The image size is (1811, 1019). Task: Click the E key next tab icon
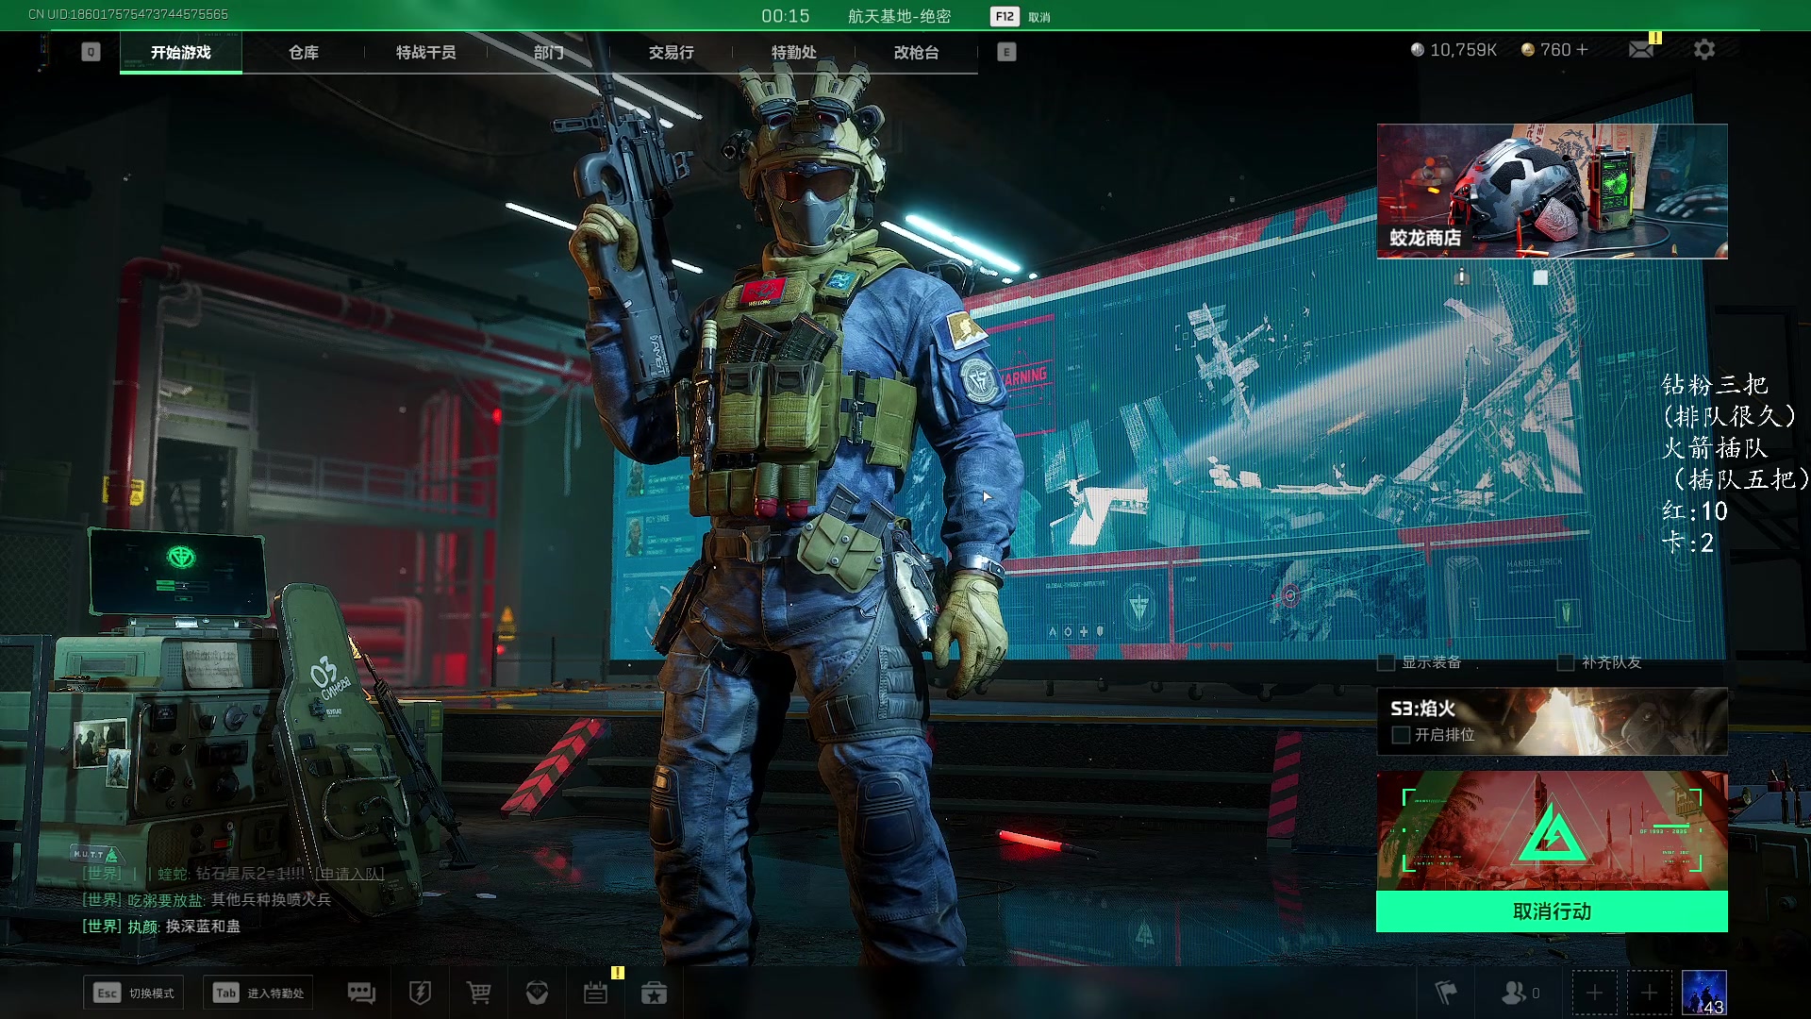point(1006,52)
